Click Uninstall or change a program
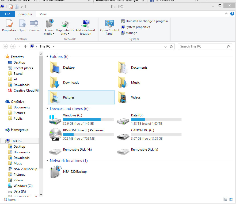Screen dimensions: 236x204 144,21
